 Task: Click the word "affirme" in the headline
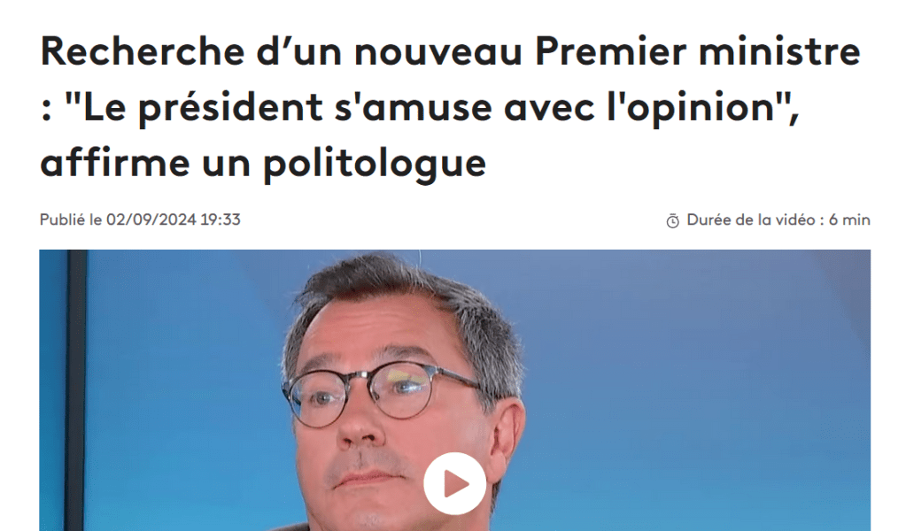point(115,163)
